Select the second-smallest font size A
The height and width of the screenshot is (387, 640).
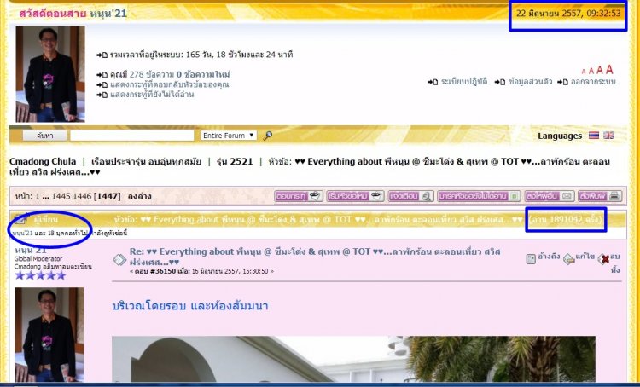(591, 71)
